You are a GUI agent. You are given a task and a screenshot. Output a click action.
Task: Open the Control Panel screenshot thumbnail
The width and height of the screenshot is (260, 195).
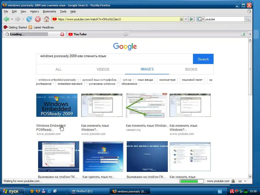coord(190,156)
